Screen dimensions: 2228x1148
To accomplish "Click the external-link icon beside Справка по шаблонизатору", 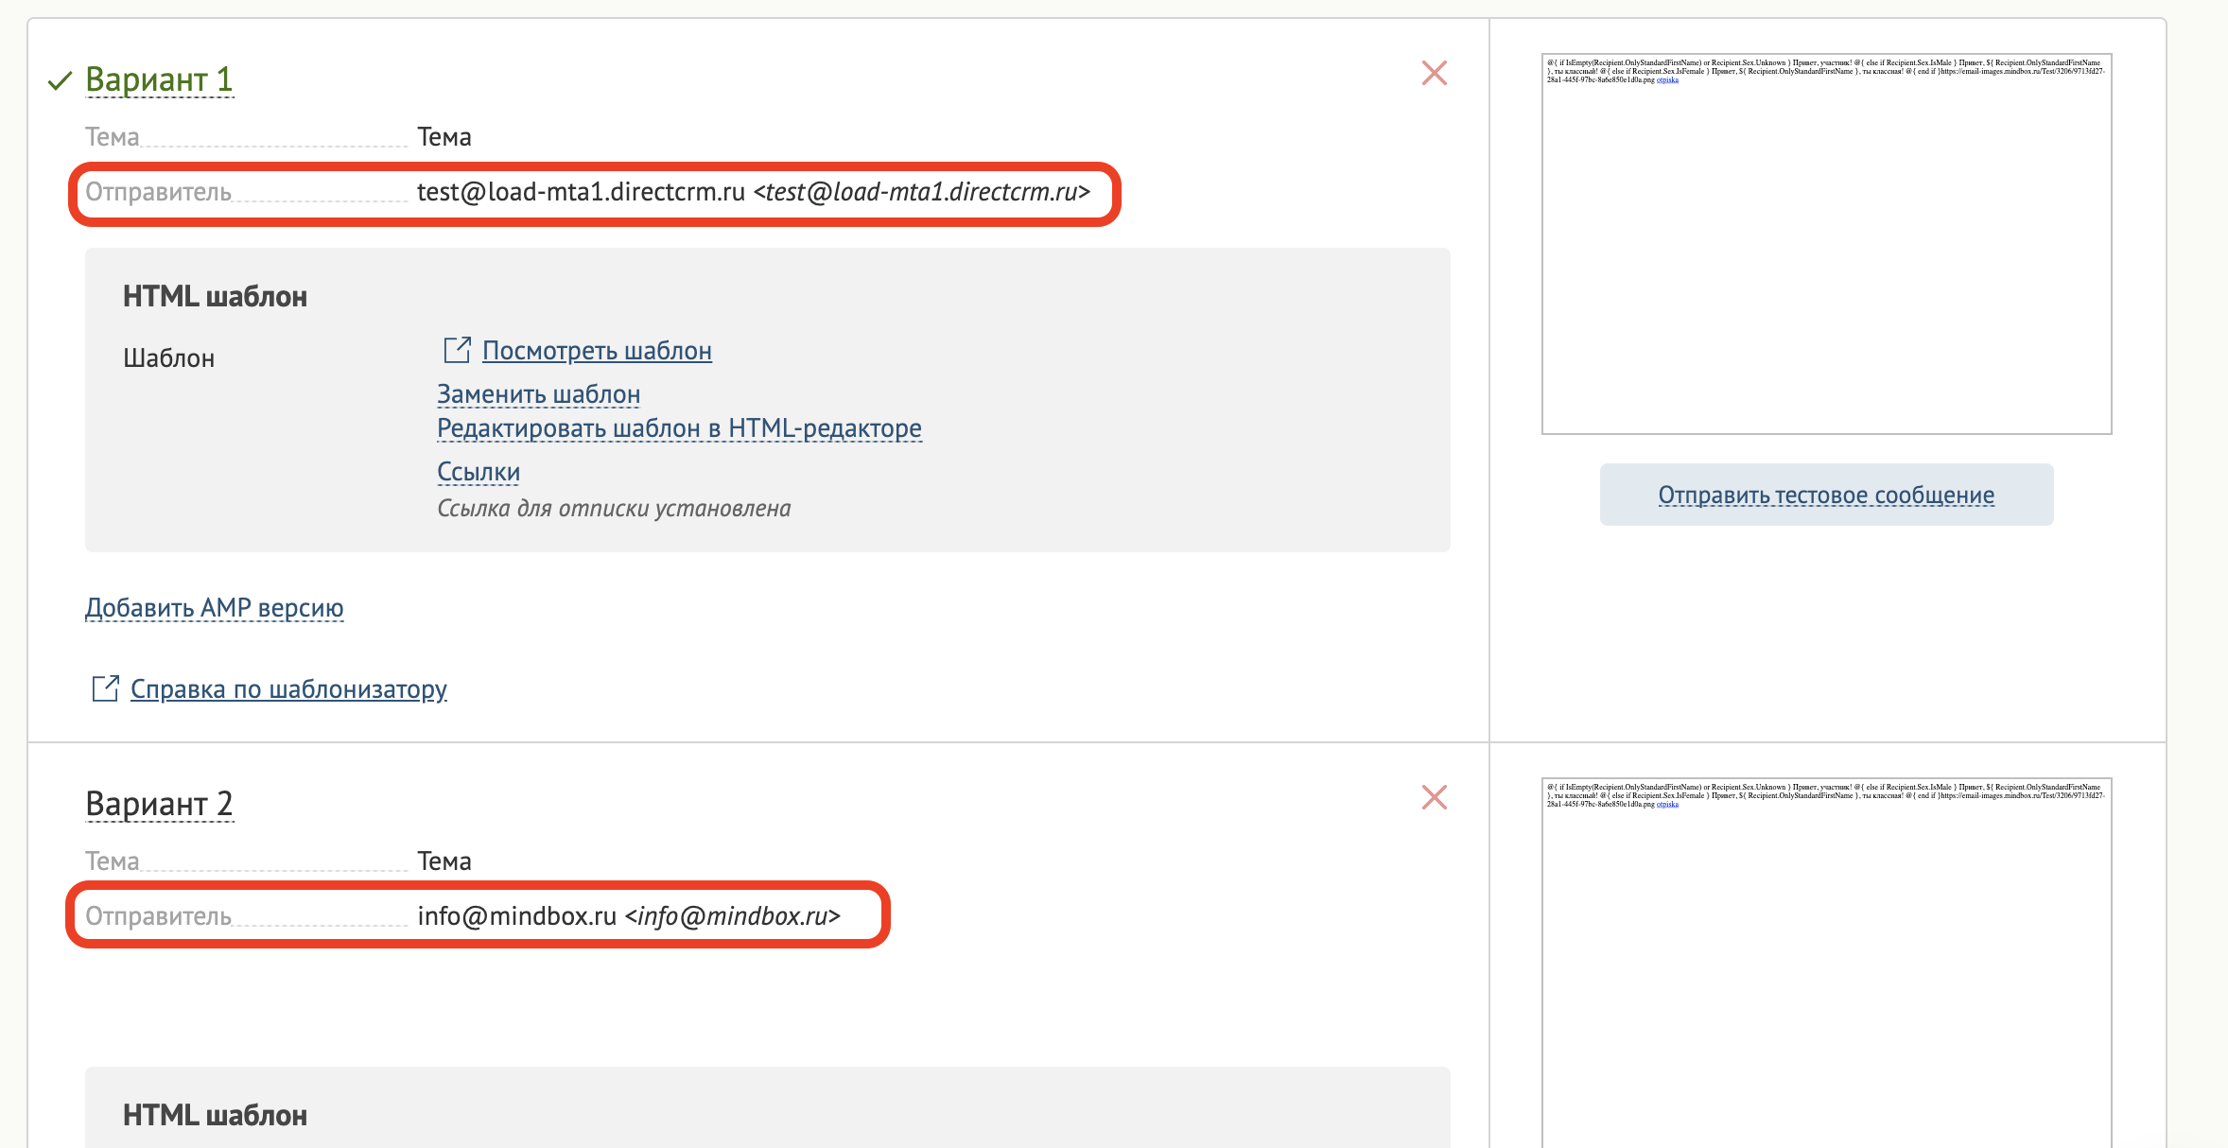I will pyautogui.click(x=105, y=688).
